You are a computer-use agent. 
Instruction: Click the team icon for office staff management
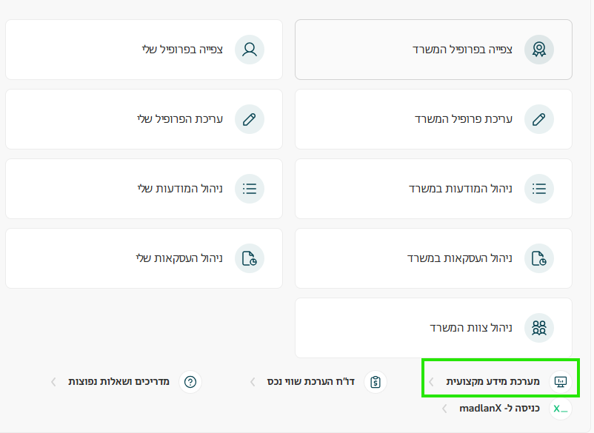click(538, 328)
